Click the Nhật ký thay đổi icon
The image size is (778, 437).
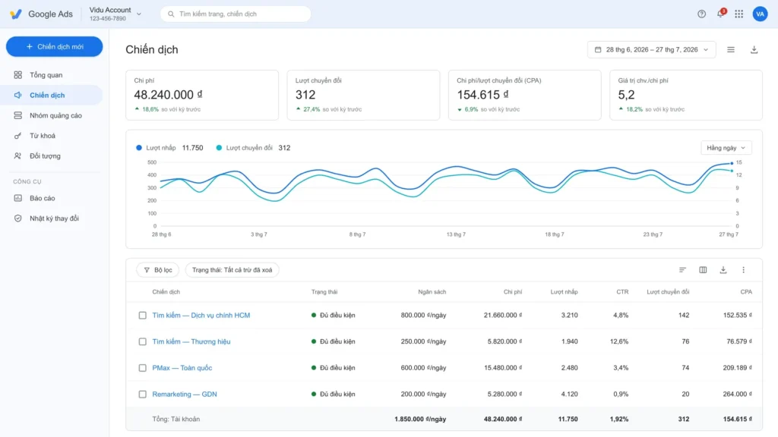(x=18, y=218)
